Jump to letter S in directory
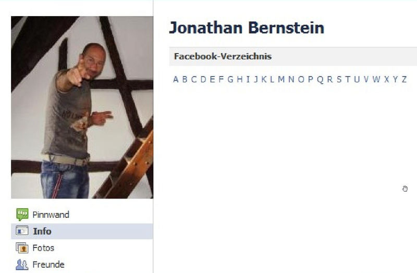The image size is (417, 273). point(339,79)
